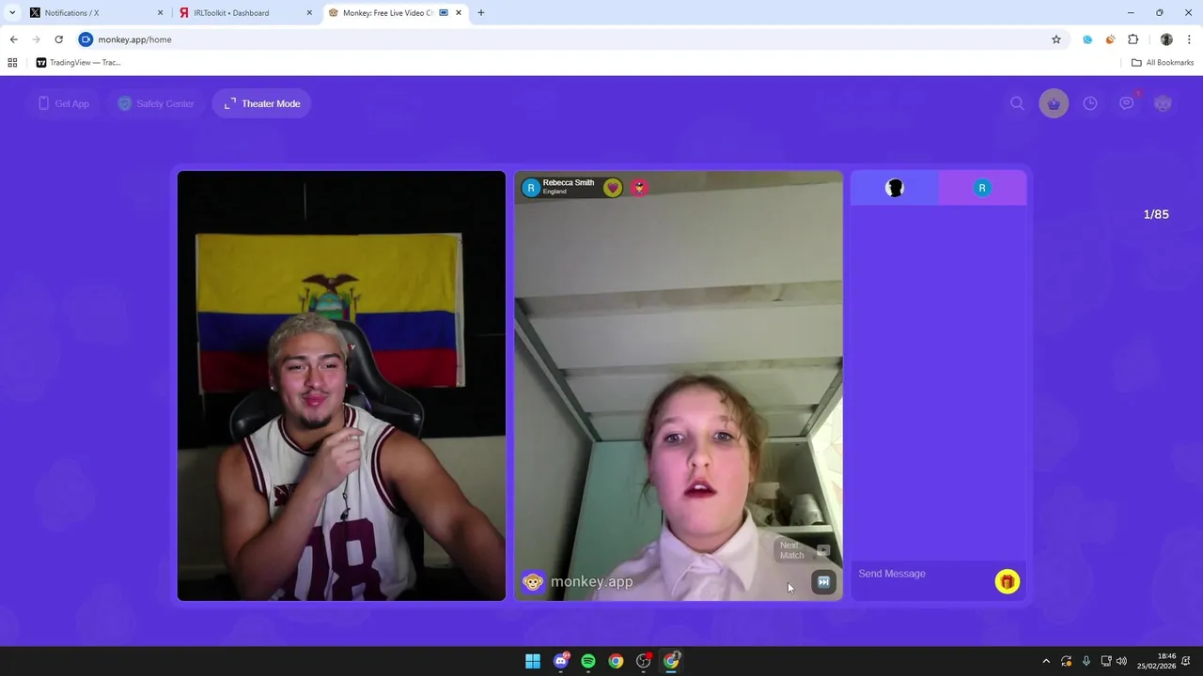Screen dimensions: 1203x676
Task: Open Discord from the taskbar
Action: click(561, 661)
